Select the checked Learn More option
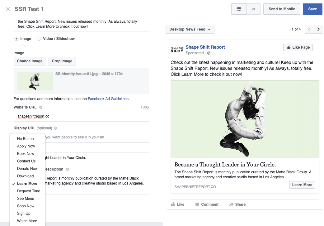Image resolution: width=324 pixels, height=226 pixels. tap(27, 184)
